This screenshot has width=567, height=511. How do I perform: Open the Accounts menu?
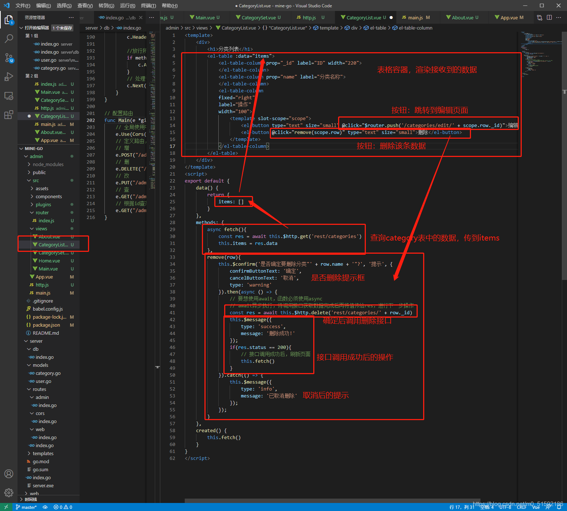click(x=9, y=474)
